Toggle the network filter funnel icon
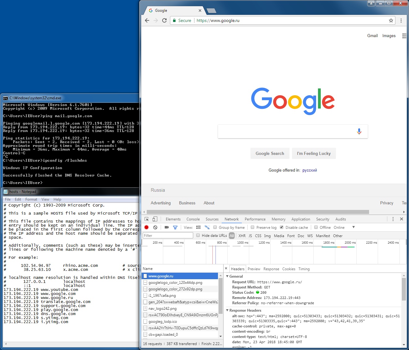409x350 pixels. [x=175, y=227]
